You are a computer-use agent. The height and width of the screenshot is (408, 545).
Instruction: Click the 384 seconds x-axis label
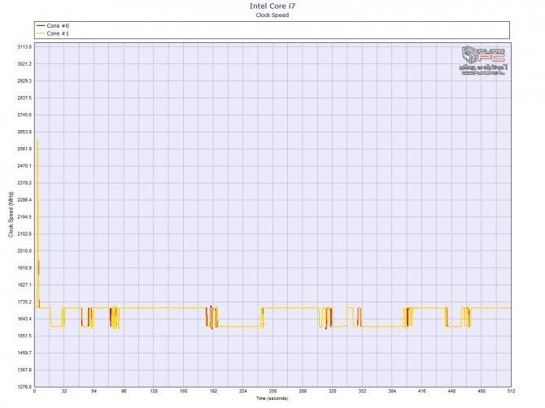coord(392,391)
